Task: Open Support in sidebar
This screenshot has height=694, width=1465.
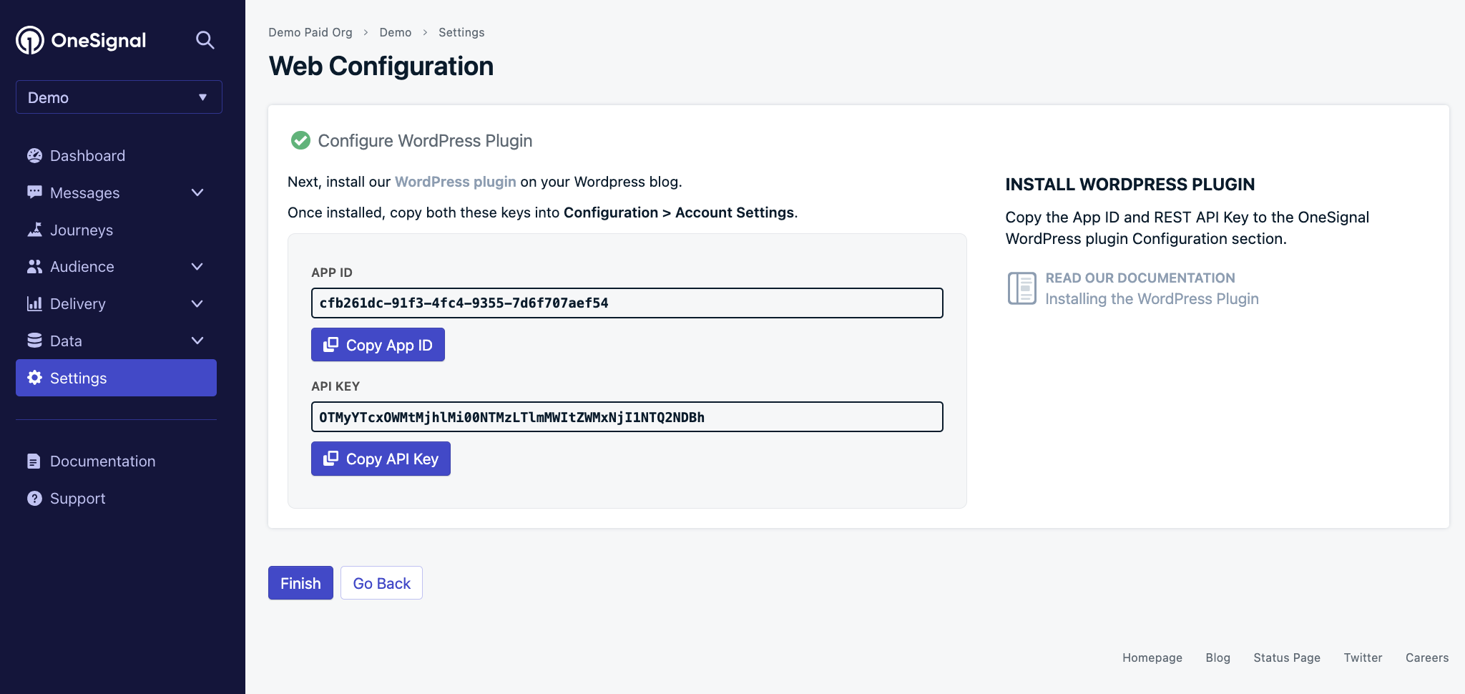Action: (77, 499)
